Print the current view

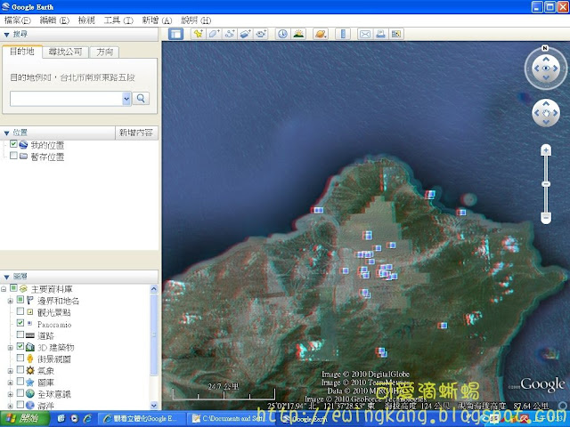coord(380,34)
